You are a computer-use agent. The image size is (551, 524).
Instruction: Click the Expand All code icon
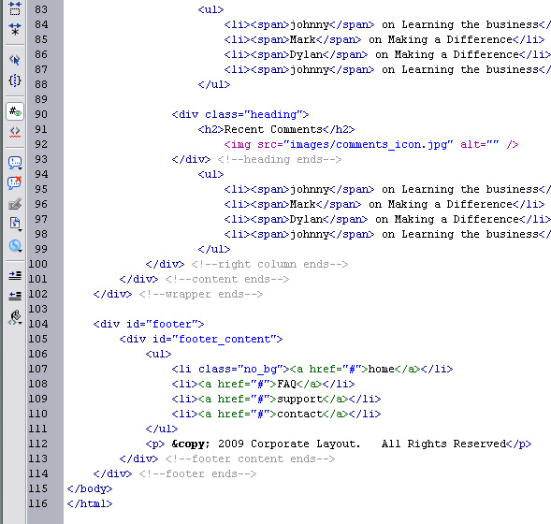tap(15, 29)
